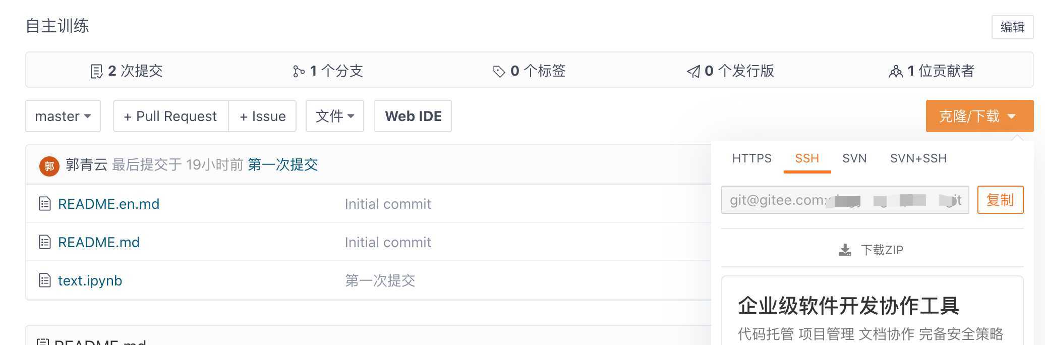Open the master branch dropdown
This screenshot has height=345, width=1045.
click(x=63, y=116)
